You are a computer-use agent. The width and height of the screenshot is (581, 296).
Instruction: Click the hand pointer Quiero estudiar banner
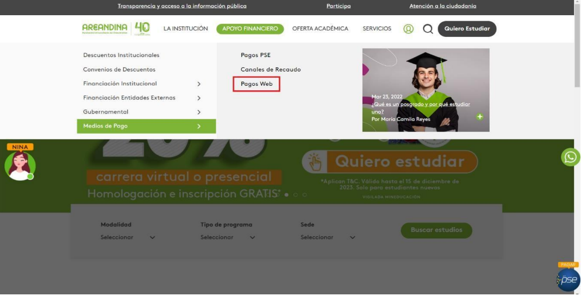(x=390, y=162)
